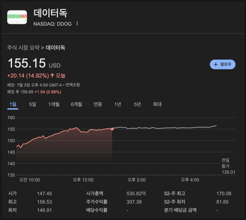This screenshot has width=246, height=220.
Task: Click the NASDAQ: DDOG ticker text
Action: (x=52, y=24)
